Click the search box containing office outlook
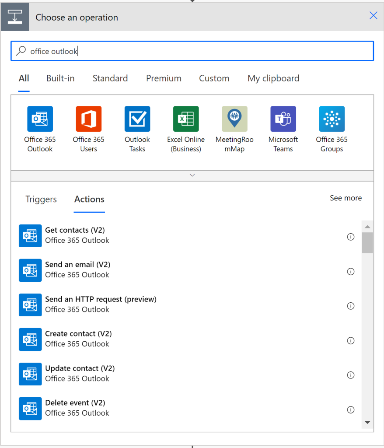 click(192, 51)
